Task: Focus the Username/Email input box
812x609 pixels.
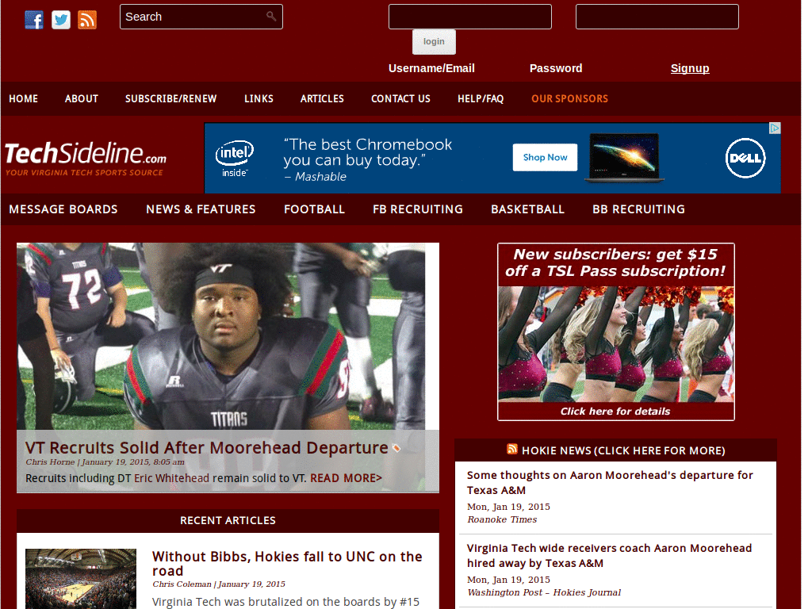Action: [x=470, y=17]
